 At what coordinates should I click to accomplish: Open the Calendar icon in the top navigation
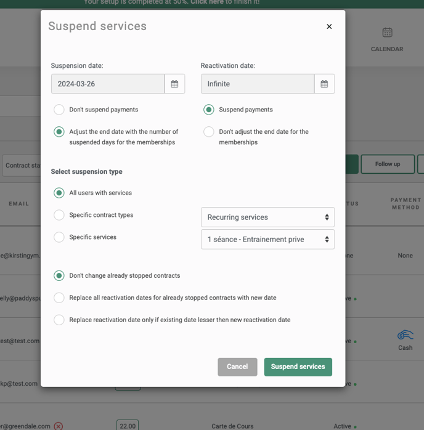(x=387, y=33)
